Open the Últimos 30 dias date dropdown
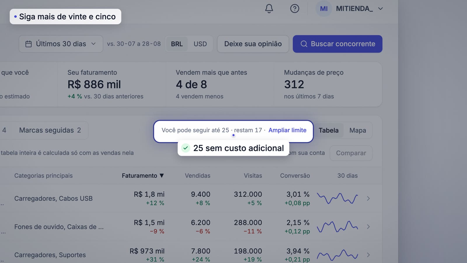The image size is (467, 263). [x=61, y=44]
